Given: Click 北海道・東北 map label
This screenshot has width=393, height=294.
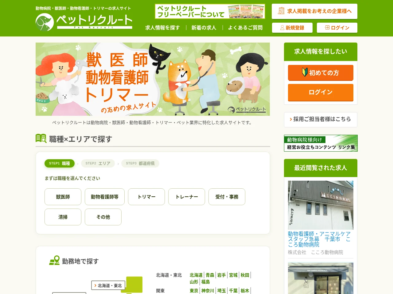Looking at the screenshot, I should click(108, 285).
